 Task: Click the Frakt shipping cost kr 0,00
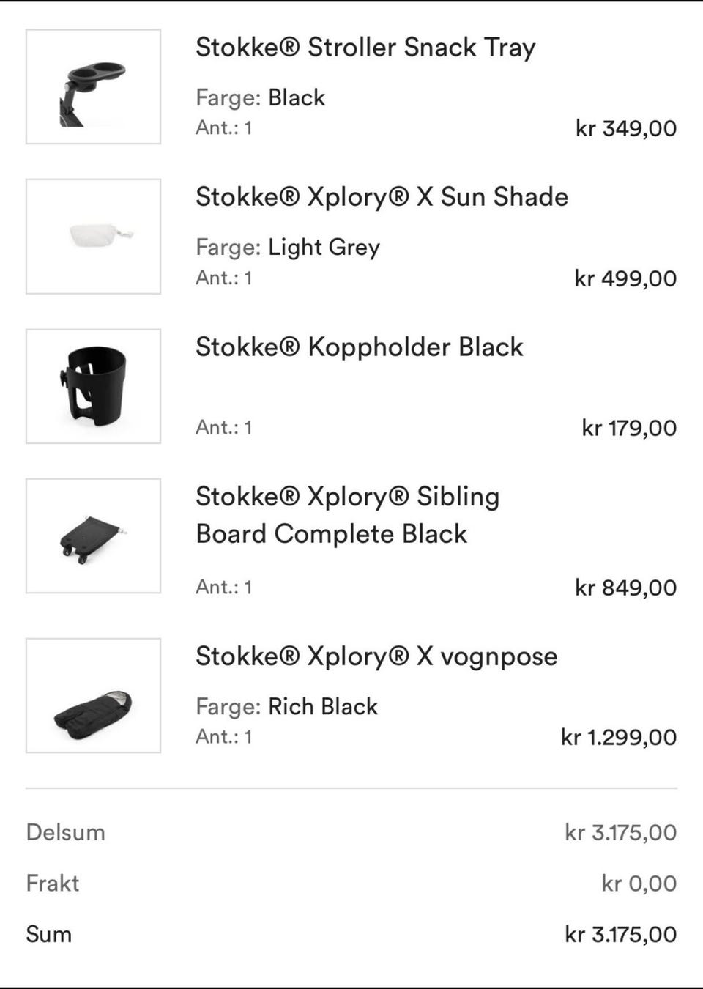coord(639,884)
